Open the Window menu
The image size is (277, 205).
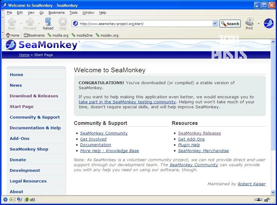click(88, 13)
